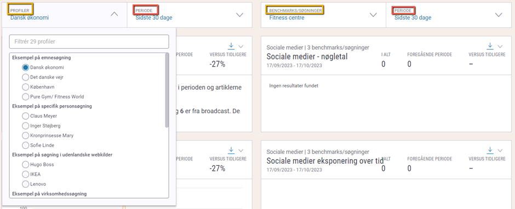Screen dimensions: 515x209
Task: Open Benchmarks/Søgninger dropdown showing Fitness centre
Action: pyautogui.click(x=323, y=15)
